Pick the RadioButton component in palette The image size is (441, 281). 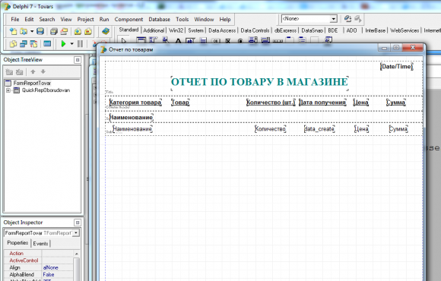pyautogui.click(x=240, y=41)
